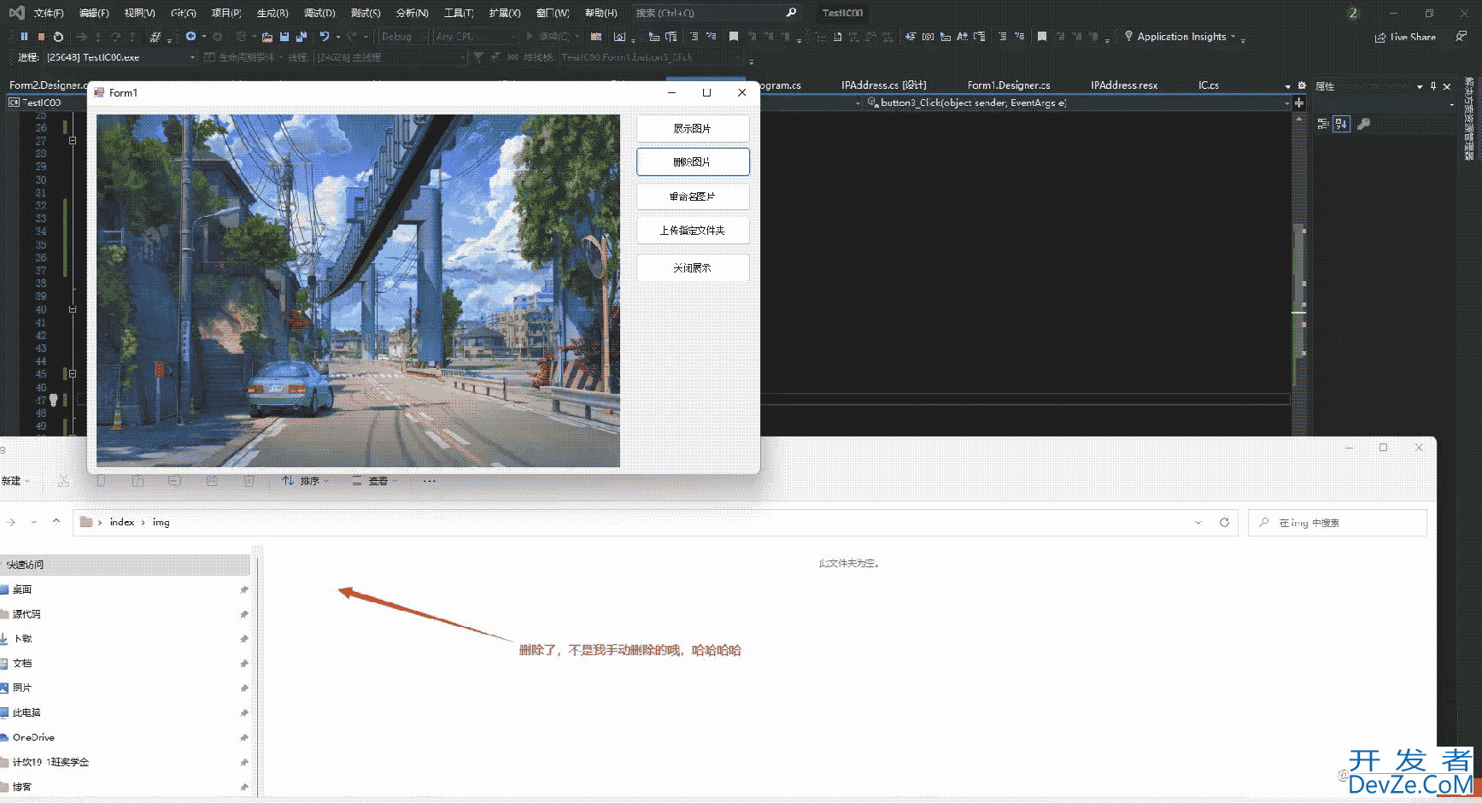This screenshot has width=1482, height=803.
Task: Switch to the IPAddress.resx tab
Action: 1124,85
